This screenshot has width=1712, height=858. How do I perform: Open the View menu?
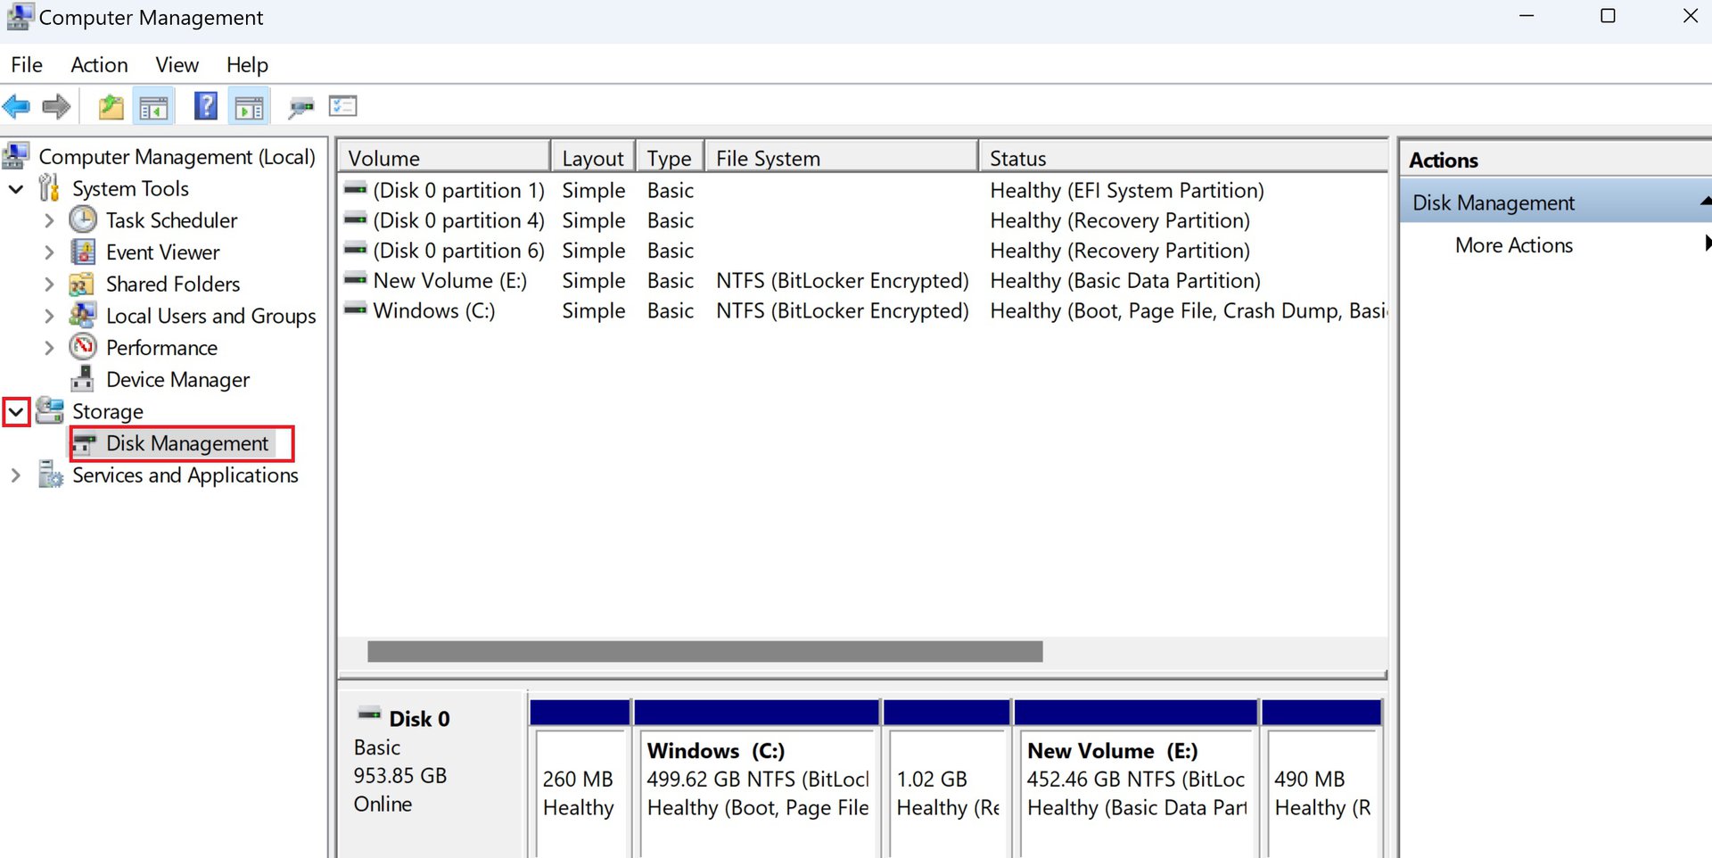coord(177,65)
